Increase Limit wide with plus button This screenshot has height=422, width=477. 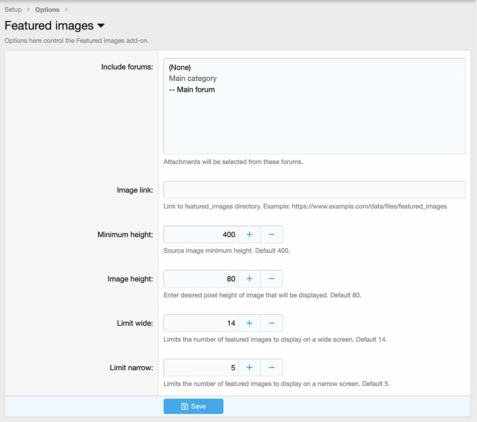[x=249, y=323]
